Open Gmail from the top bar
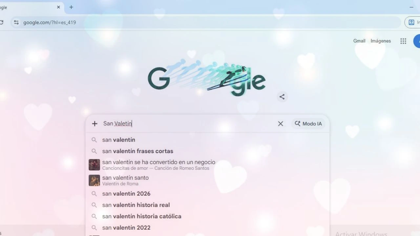 (359, 41)
